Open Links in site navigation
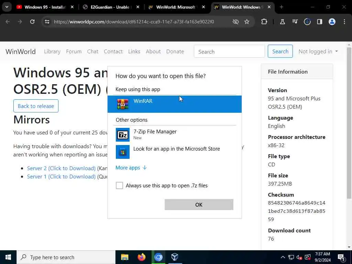The image size is (352, 264). (x=134, y=52)
